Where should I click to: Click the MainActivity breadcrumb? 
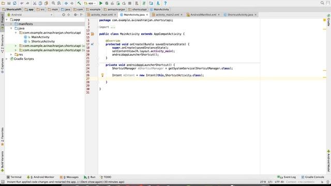(159, 9)
